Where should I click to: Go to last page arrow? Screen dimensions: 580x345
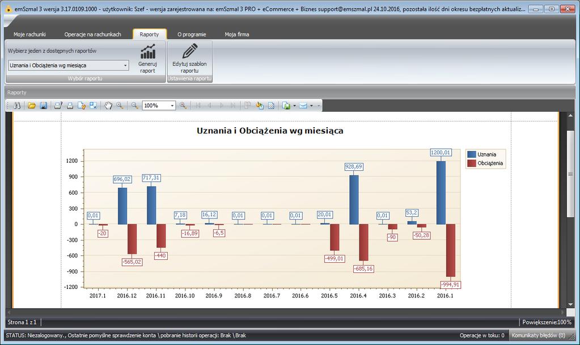click(232, 106)
